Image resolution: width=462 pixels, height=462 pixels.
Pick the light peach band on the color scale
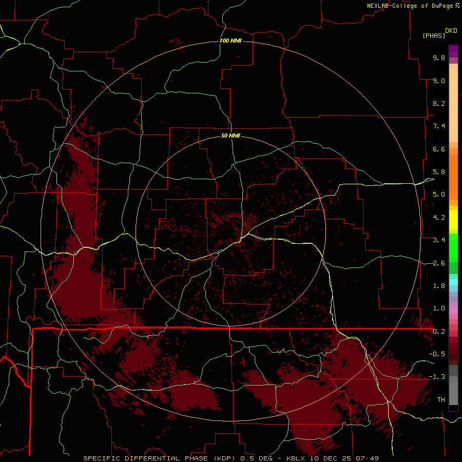pos(453,105)
